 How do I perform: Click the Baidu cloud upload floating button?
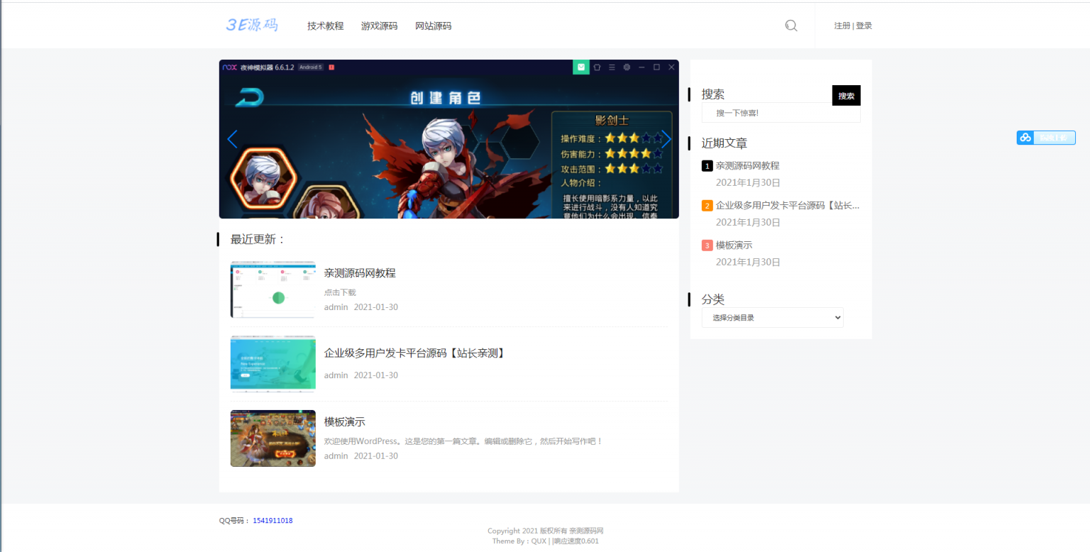click(1046, 138)
